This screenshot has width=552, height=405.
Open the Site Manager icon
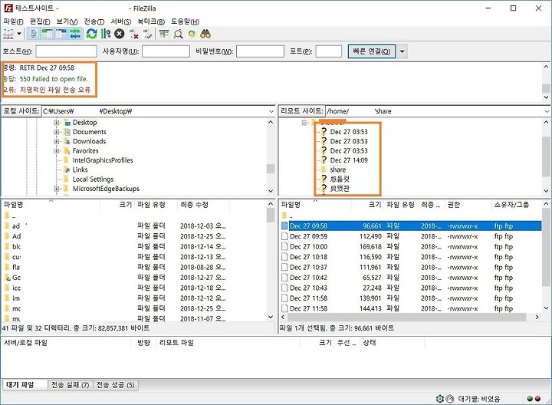pos(8,35)
